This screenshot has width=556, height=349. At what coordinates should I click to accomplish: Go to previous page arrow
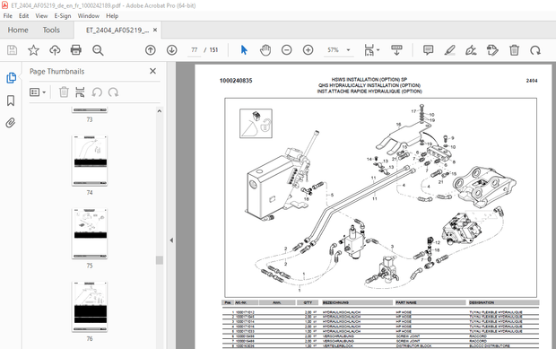click(x=151, y=50)
